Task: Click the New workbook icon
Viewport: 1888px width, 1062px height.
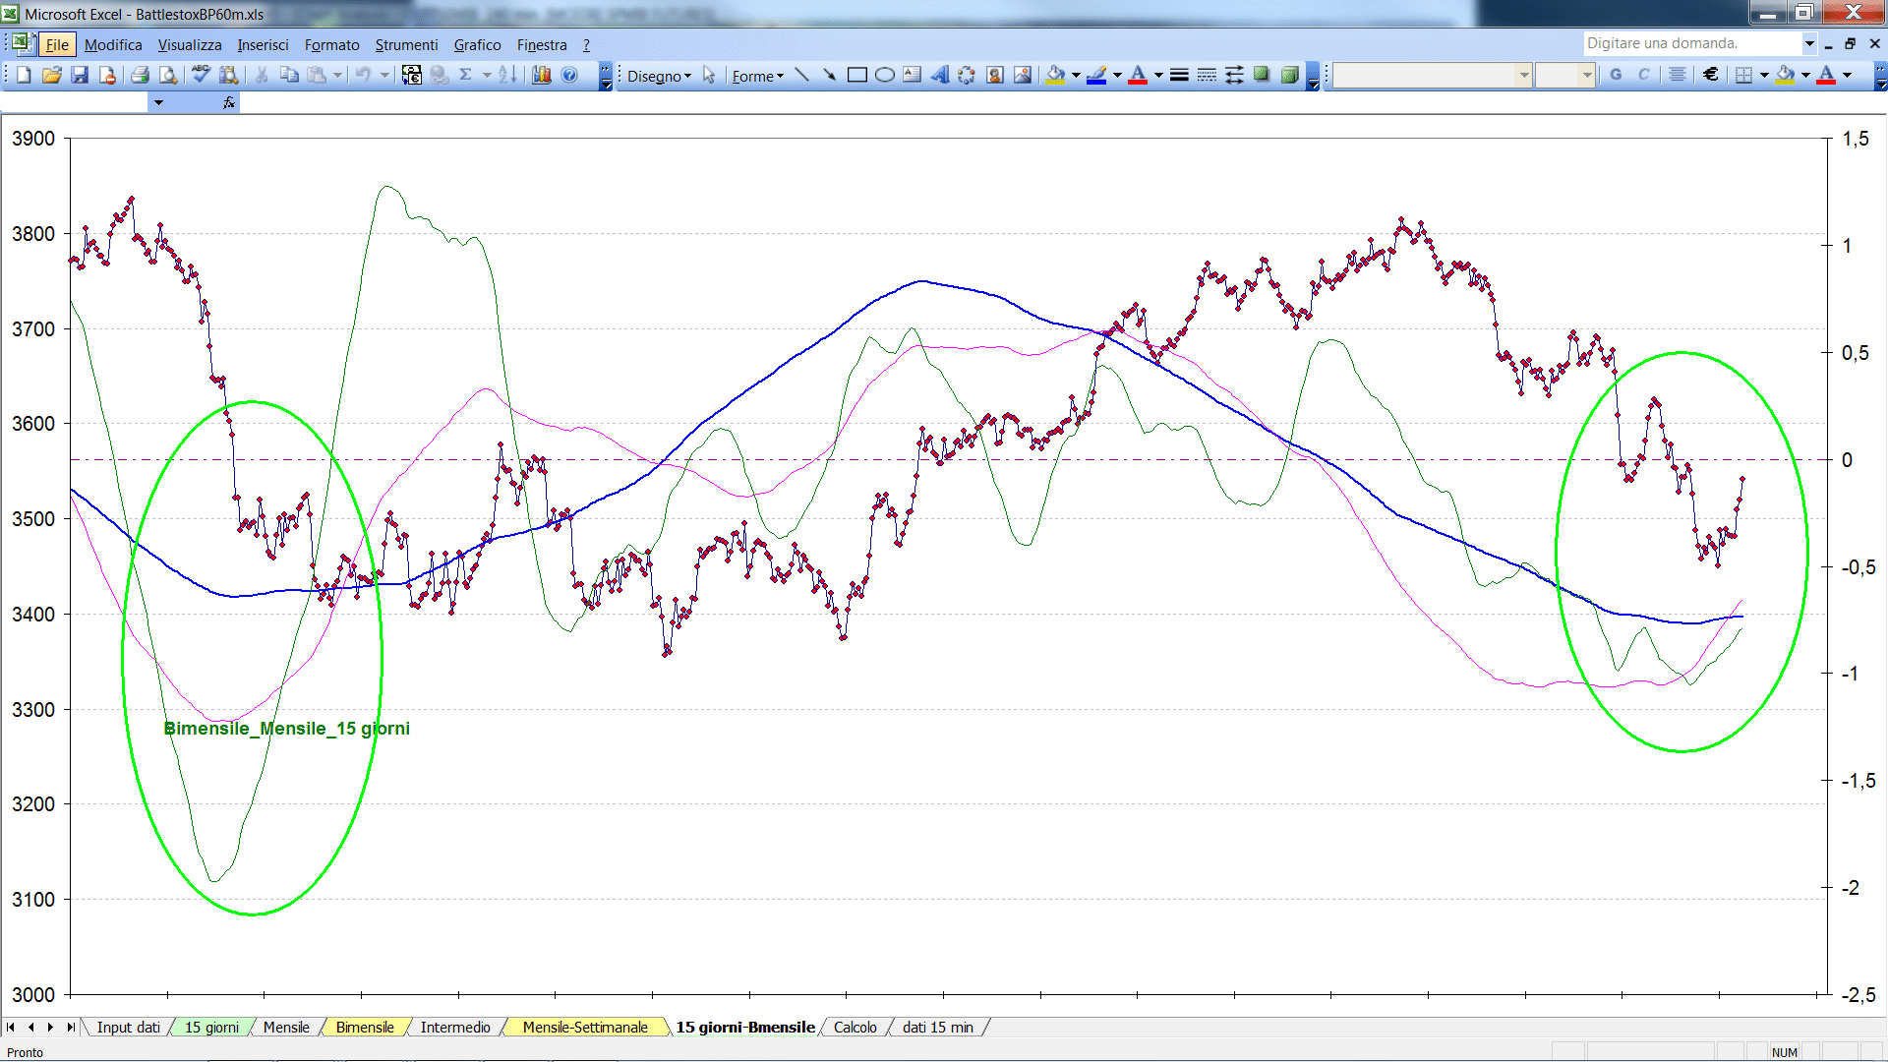Action: tap(24, 75)
